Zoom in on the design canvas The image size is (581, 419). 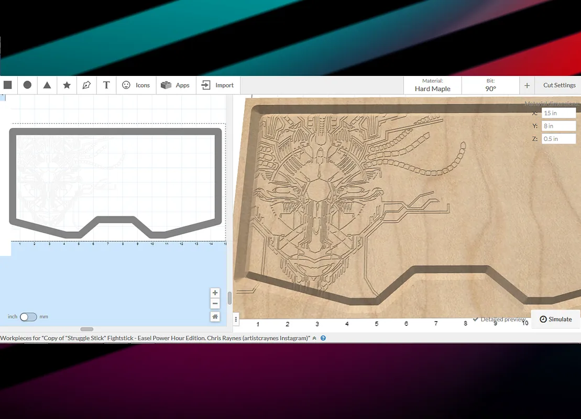pyautogui.click(x=215, y=293)
